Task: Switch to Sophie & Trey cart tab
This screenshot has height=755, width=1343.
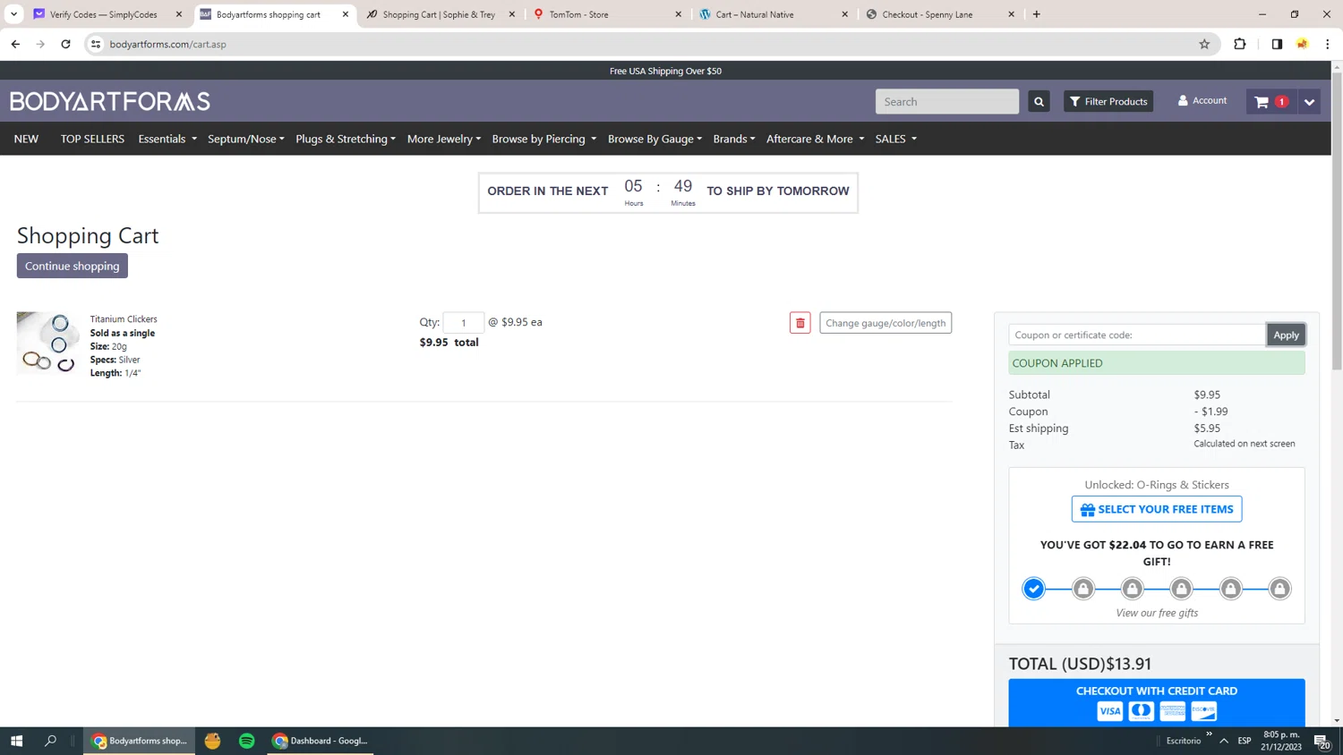Action: [x=439, y=14]
